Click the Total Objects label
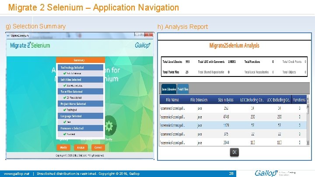Viewport: 315px width, 177px height. 289,72
